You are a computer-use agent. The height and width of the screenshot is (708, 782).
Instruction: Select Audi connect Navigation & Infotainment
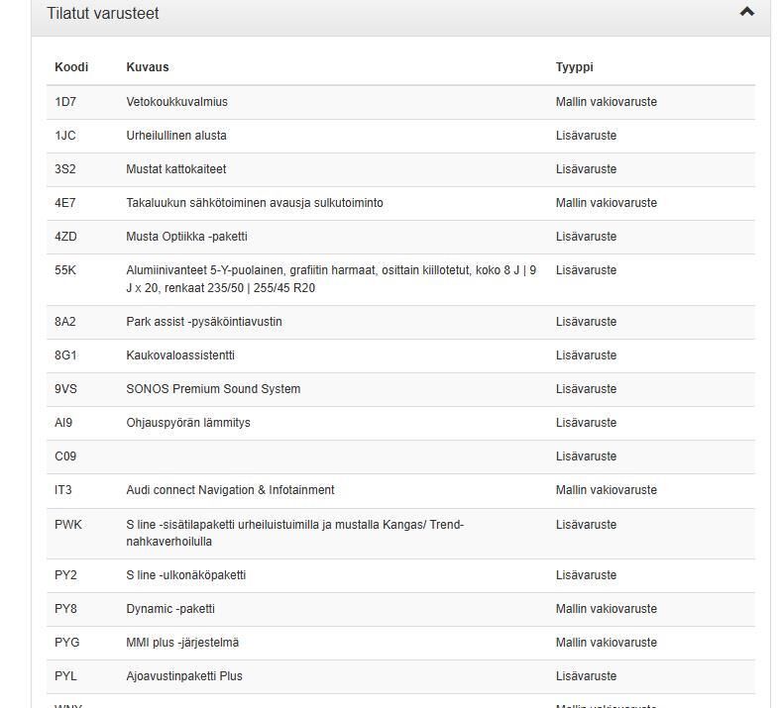pyautogui.click(x=230, y=490)
